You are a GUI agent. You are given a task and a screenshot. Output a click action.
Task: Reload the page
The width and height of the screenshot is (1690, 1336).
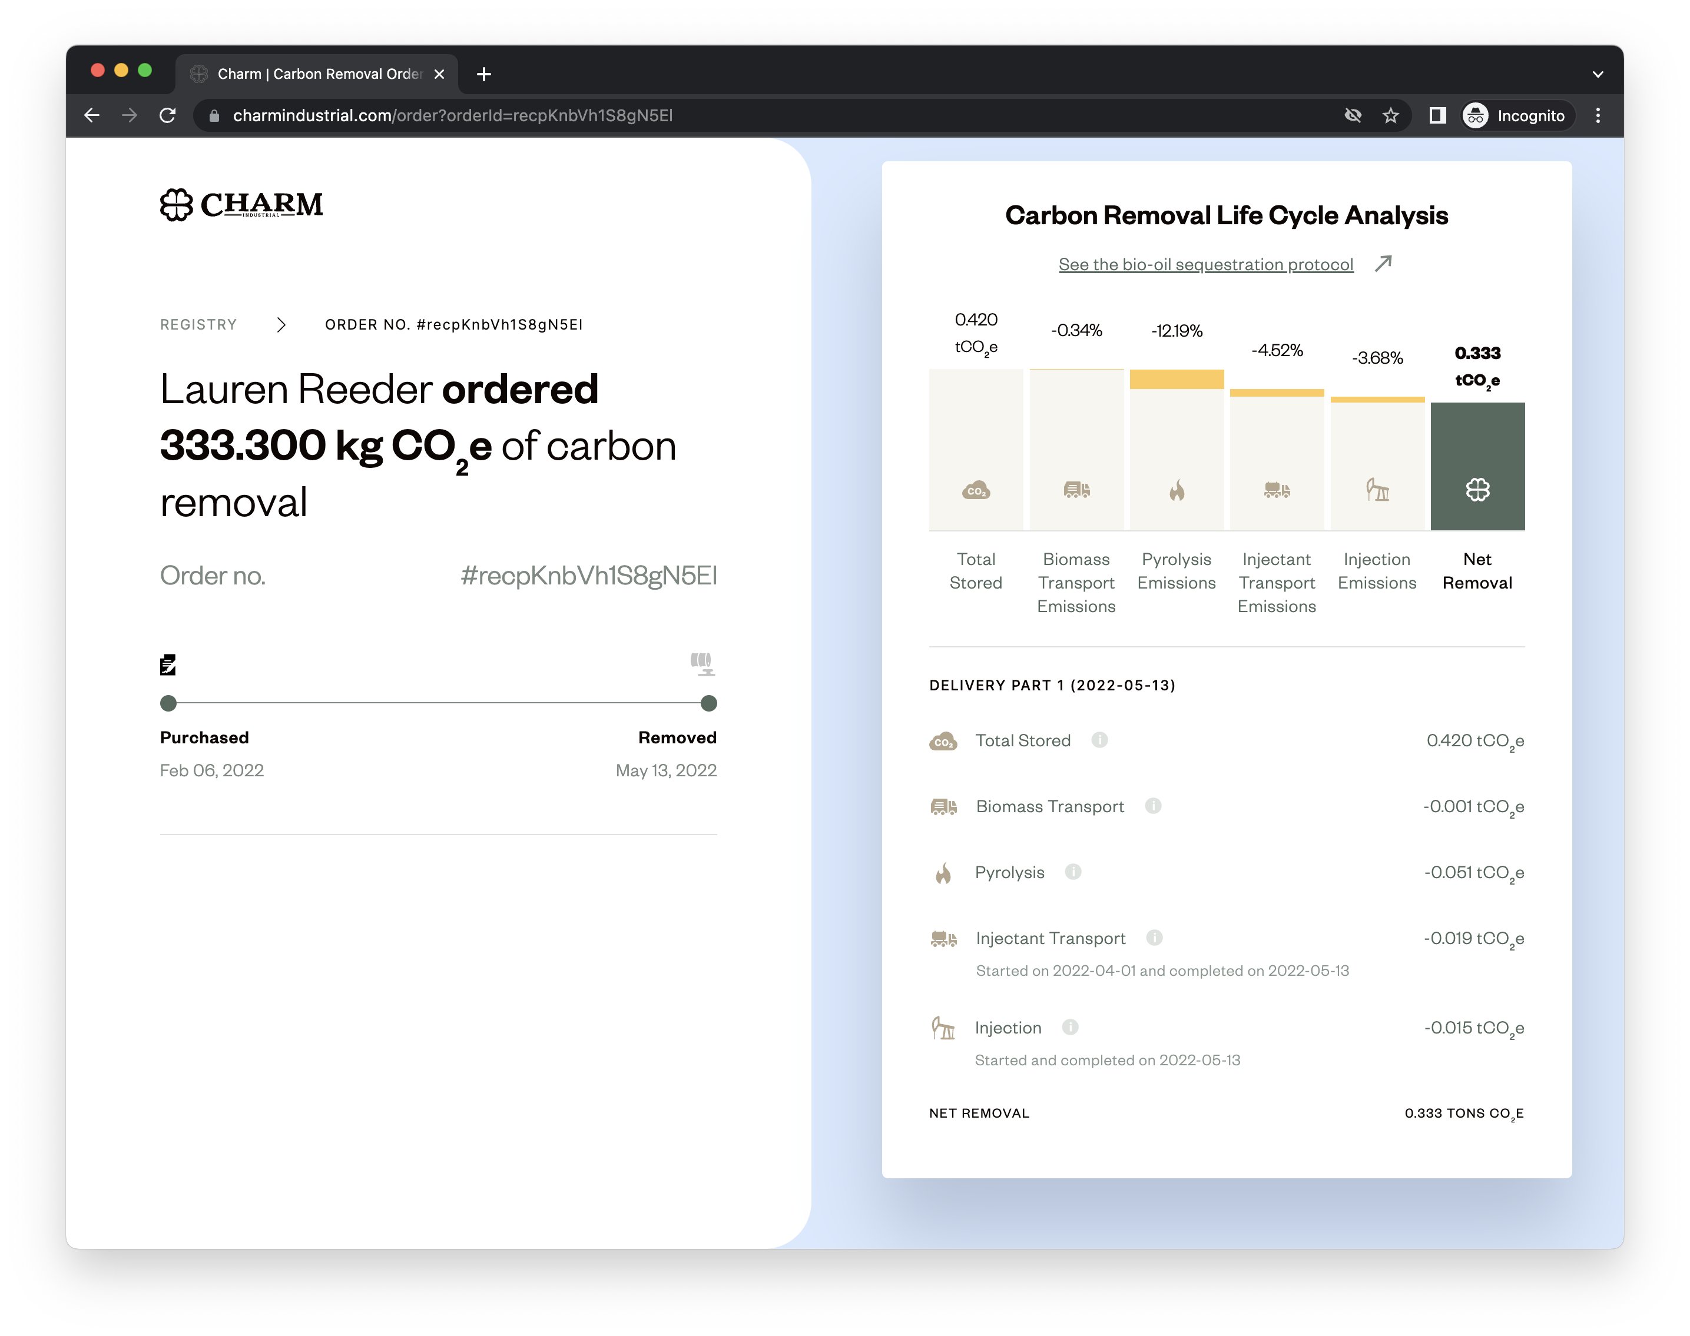tap(167, 115)
